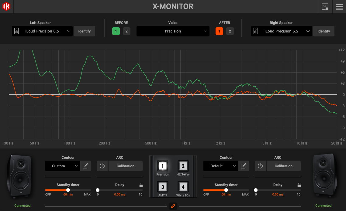Viewport: 346px width, 211px height.
Task: Click the left speaker image
Action: (20, 175)
